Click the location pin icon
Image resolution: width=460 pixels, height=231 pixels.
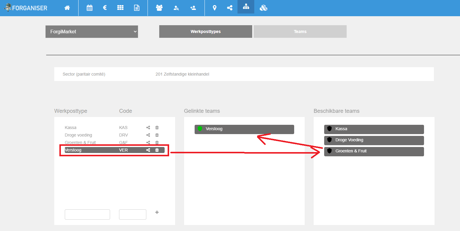pyautogui.click(x=214, y=8)
